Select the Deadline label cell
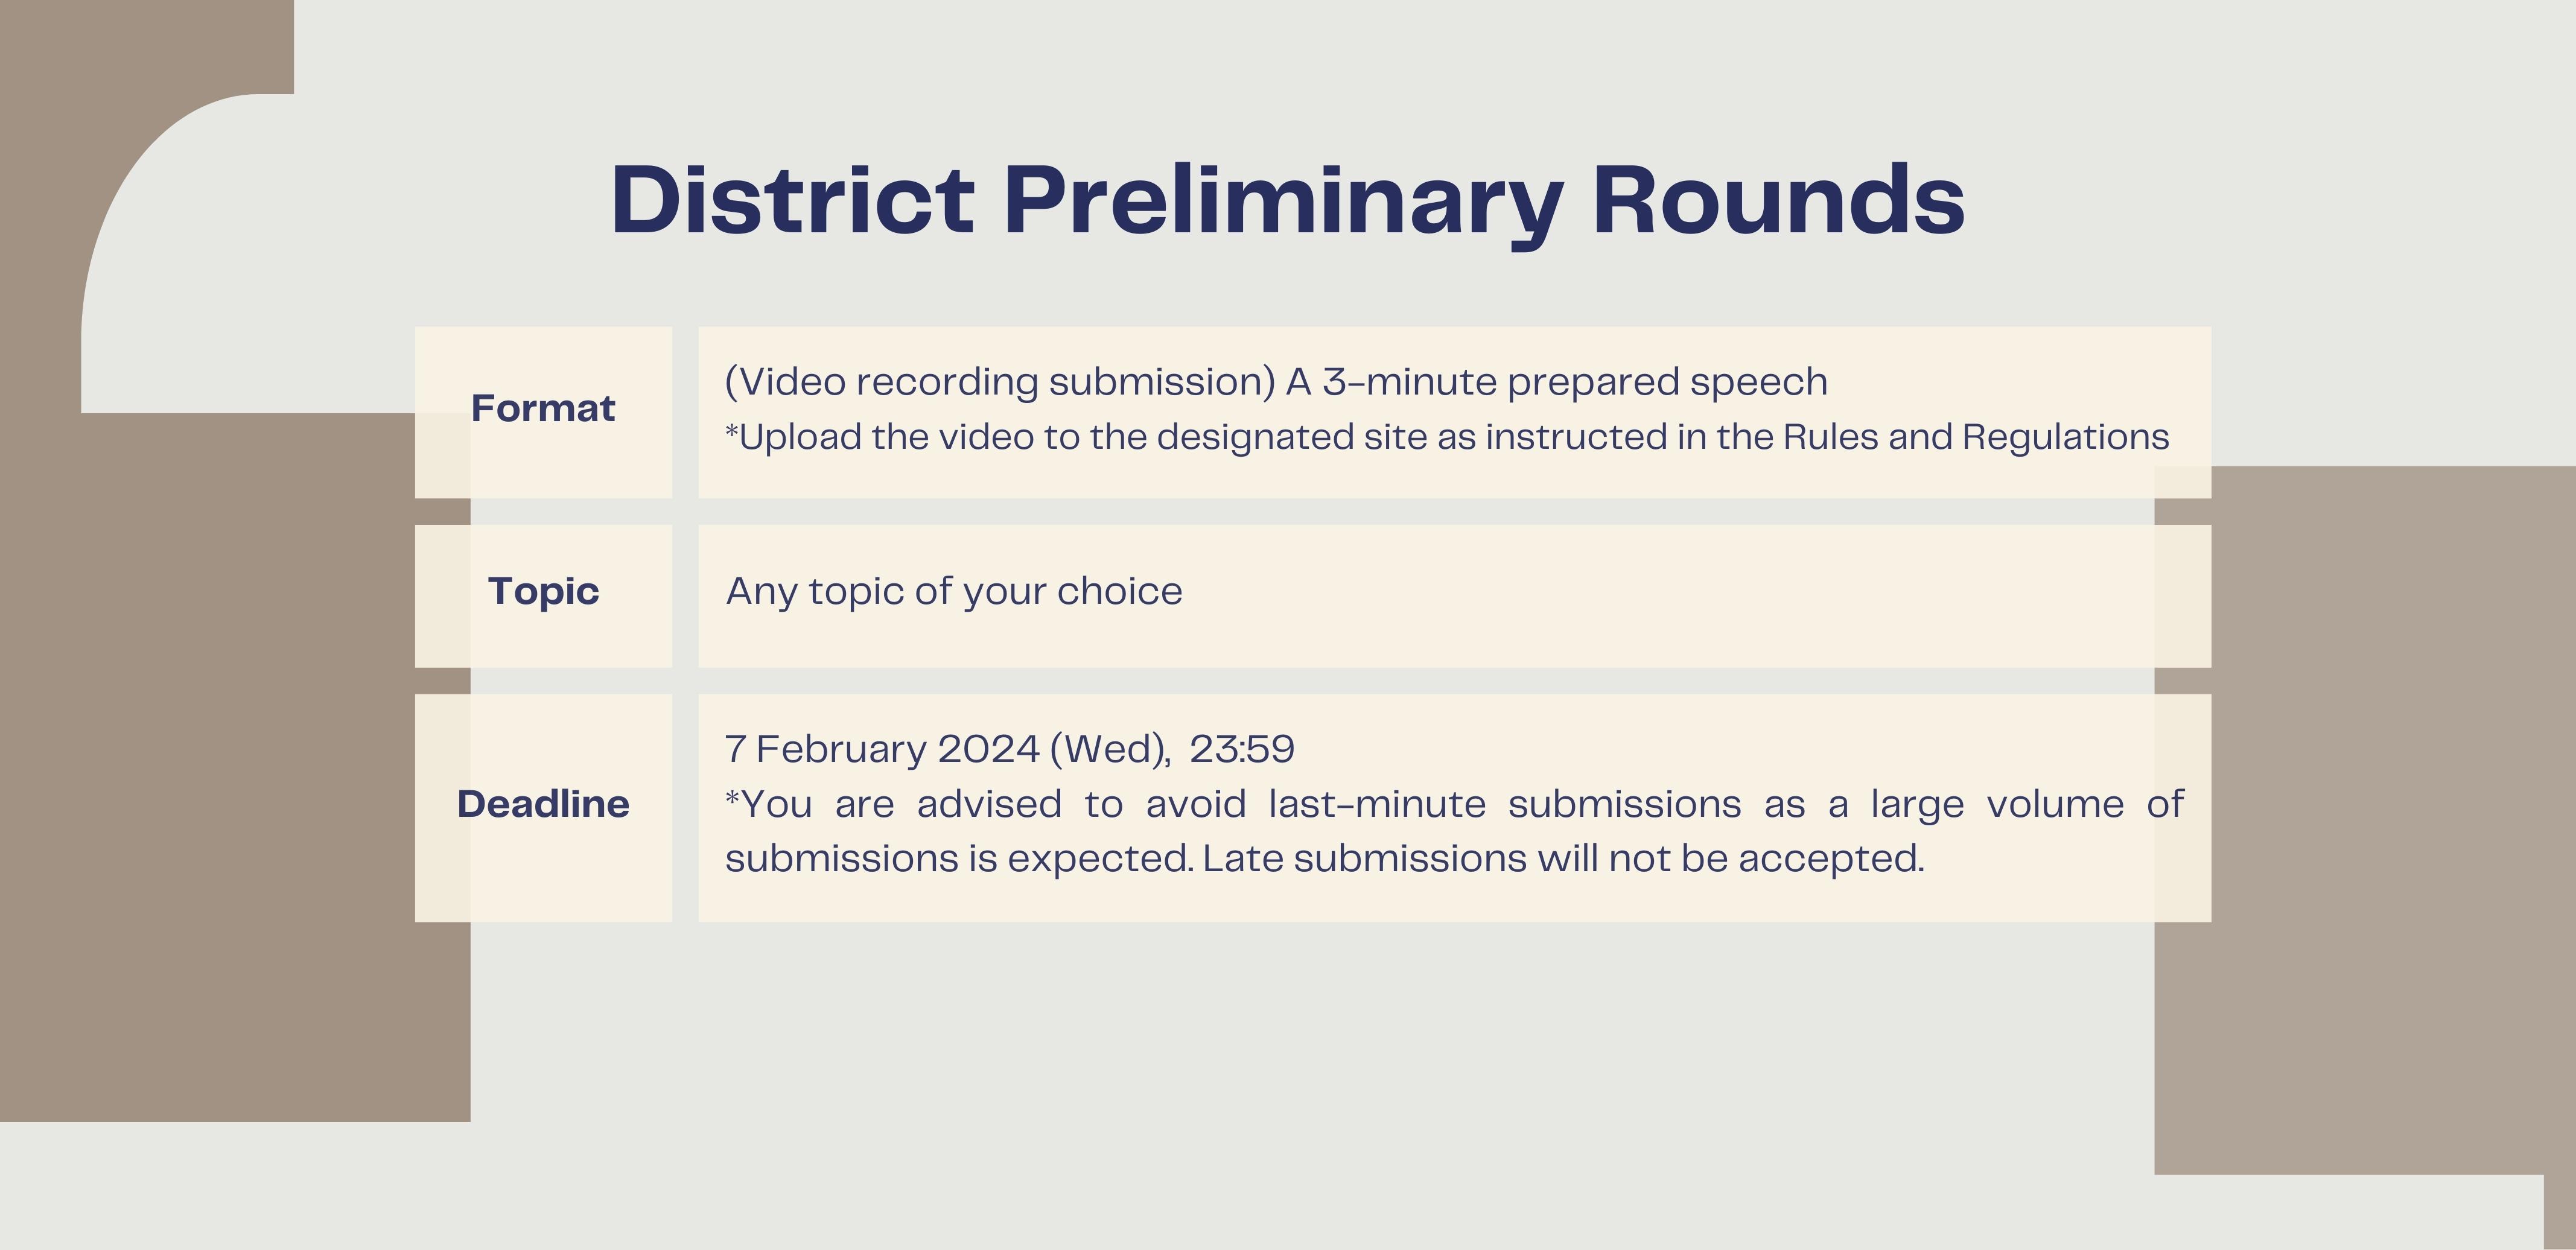The image size is (2576, 1250). click(543, 807)
